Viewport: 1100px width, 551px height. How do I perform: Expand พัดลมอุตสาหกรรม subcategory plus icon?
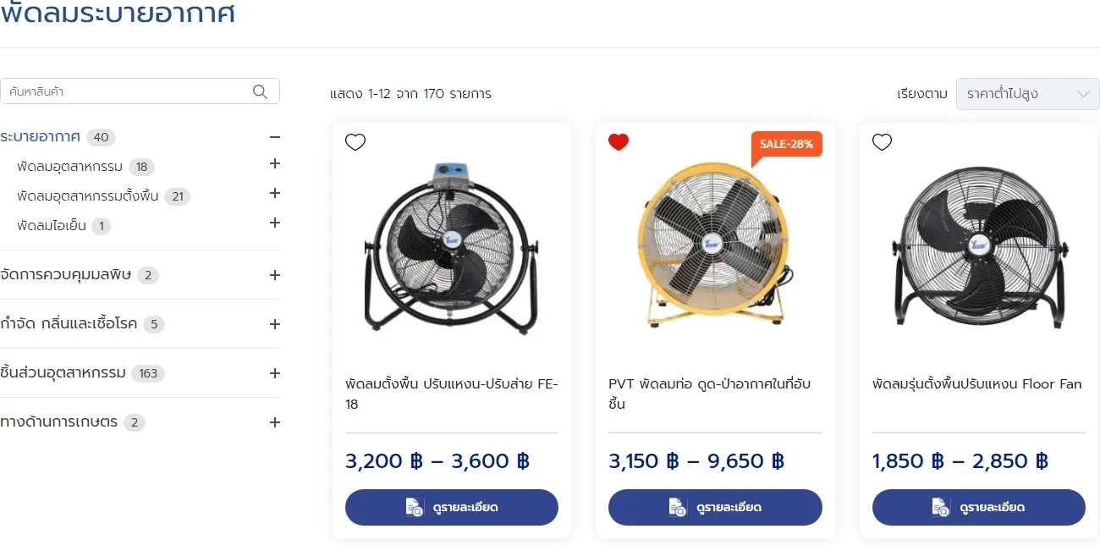(274, 164)
